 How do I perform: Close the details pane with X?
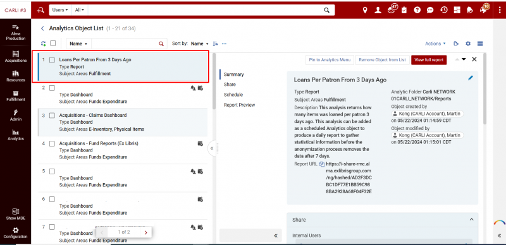pos(474,59)
